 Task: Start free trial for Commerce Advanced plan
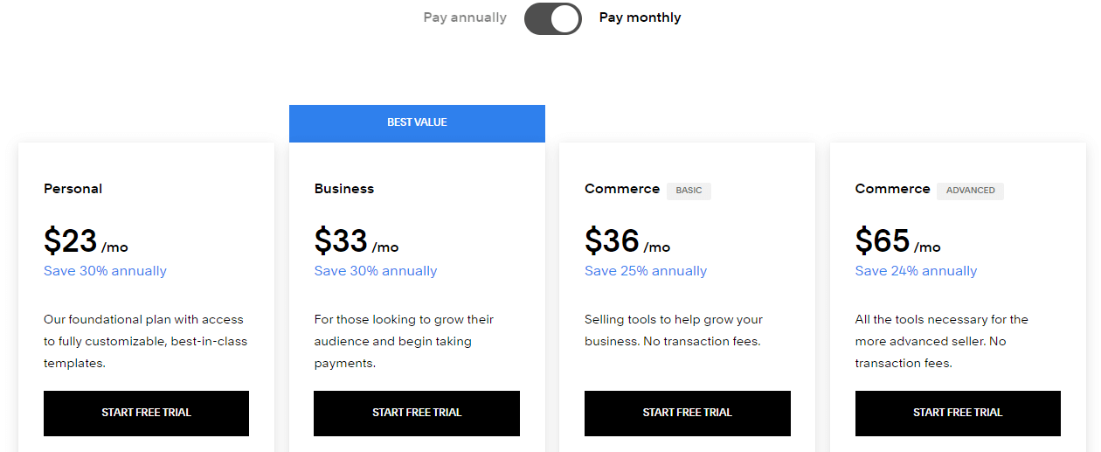(958, 413)
